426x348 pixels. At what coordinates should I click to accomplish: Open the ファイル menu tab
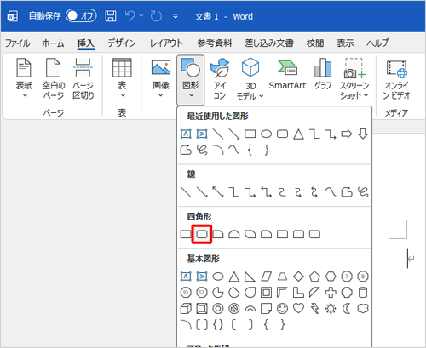tap(18, 43)
